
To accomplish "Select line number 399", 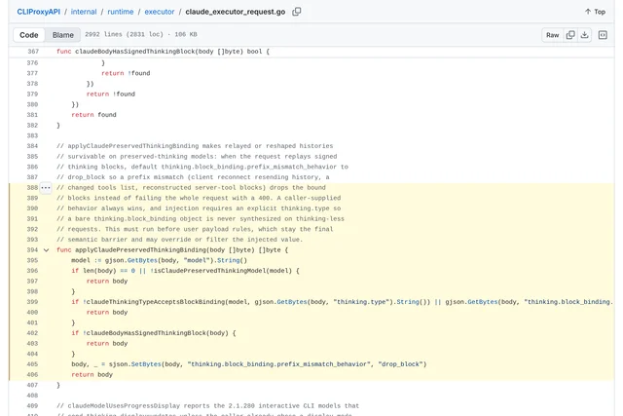I will (32, 302).
